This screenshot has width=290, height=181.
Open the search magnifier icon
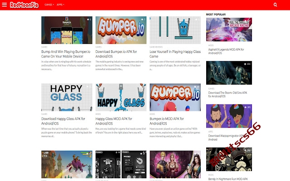[275, 5]
